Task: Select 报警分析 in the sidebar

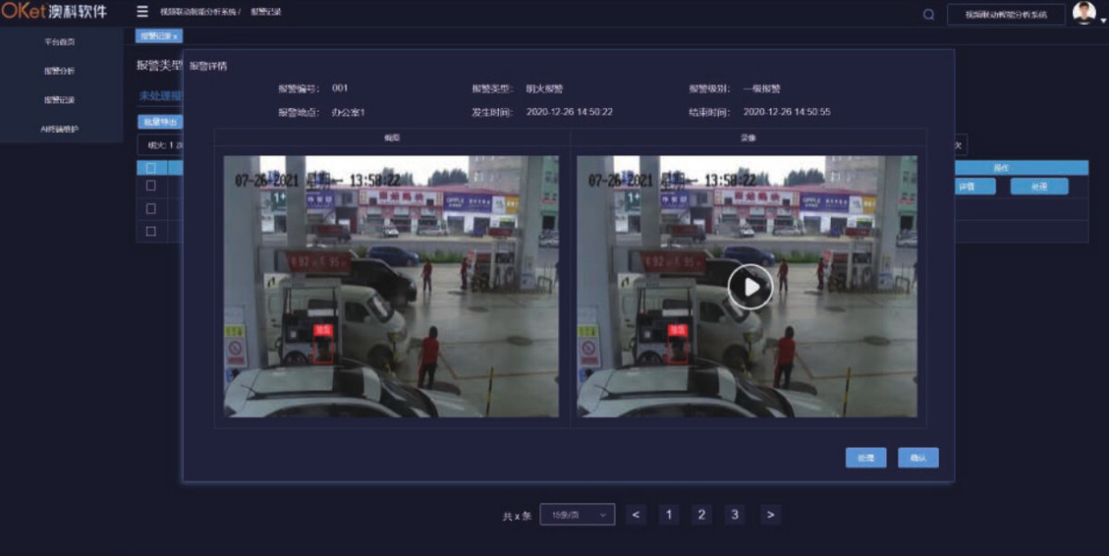Action: click(x=60, y=71)
